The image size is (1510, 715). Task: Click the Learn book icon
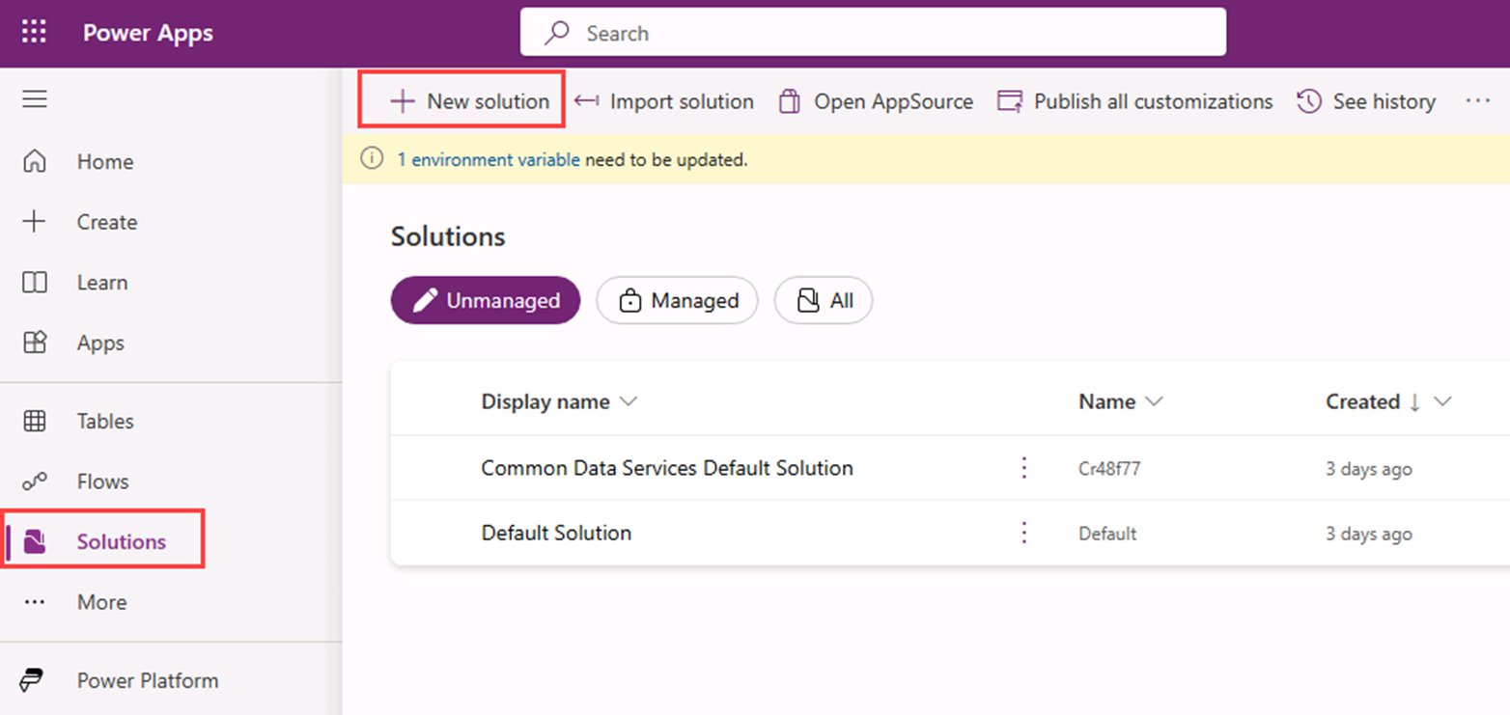point(35,283)
